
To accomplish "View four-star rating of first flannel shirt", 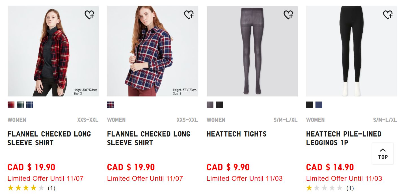I will [26, 188].
